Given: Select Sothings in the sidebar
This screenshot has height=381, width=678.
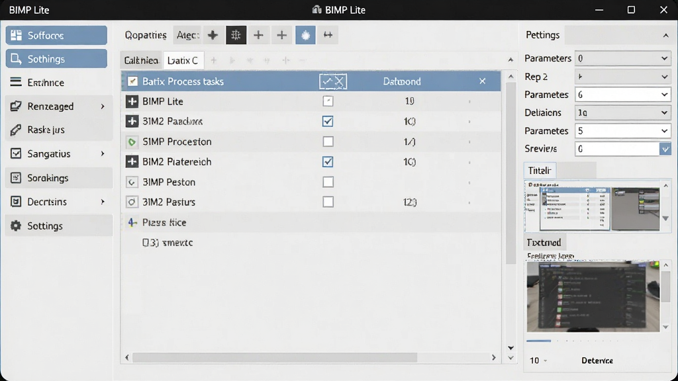Looking at the screenshot, I should point(56,59).
